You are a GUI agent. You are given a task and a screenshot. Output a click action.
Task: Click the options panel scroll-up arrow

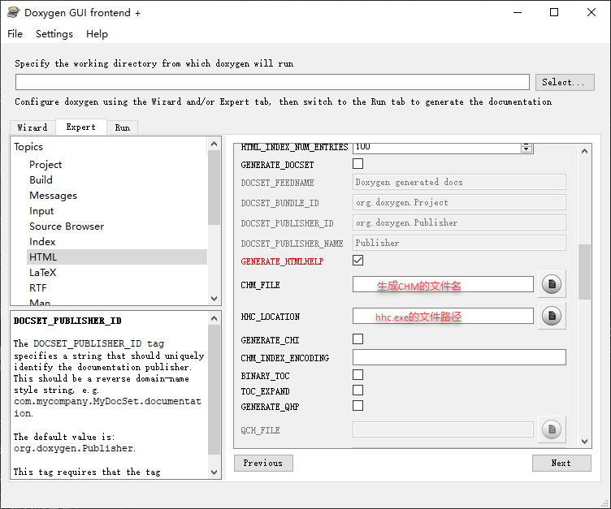coord(584,151)
